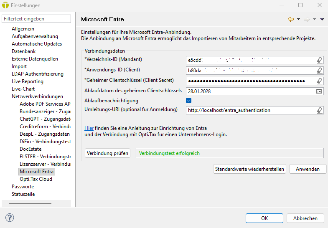Erase the Geheimer Clientschlüssel value
This screenshot has width=328, height=228.
[x=319, y=81]
